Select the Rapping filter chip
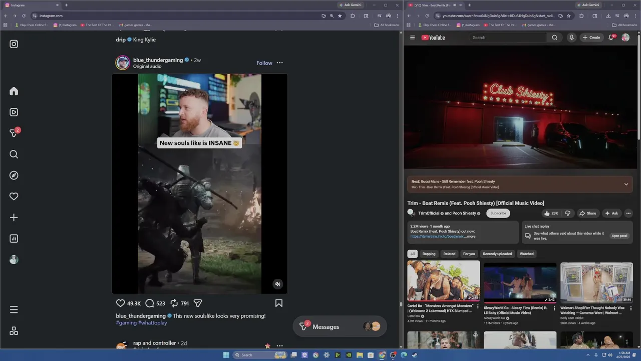Image resolution: width=641 pixels, height=361 pixels. [x=429, y=254]
